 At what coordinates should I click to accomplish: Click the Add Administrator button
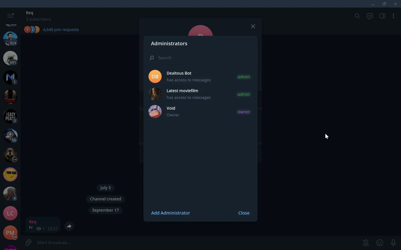[170, 213]
